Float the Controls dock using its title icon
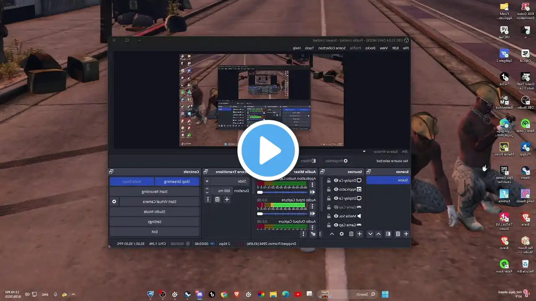 tap(111, 171)
